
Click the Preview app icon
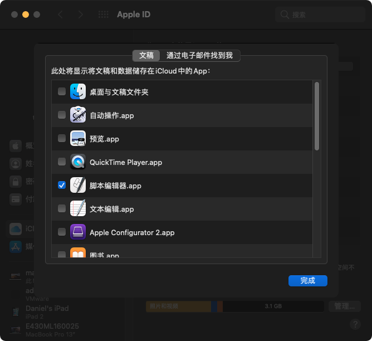coord(78,138)
